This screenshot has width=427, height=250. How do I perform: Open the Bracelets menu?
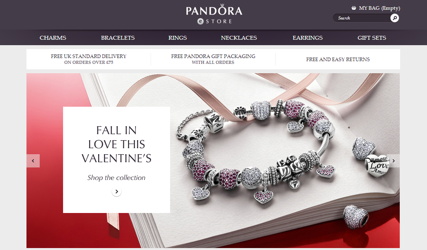(118, 38)
